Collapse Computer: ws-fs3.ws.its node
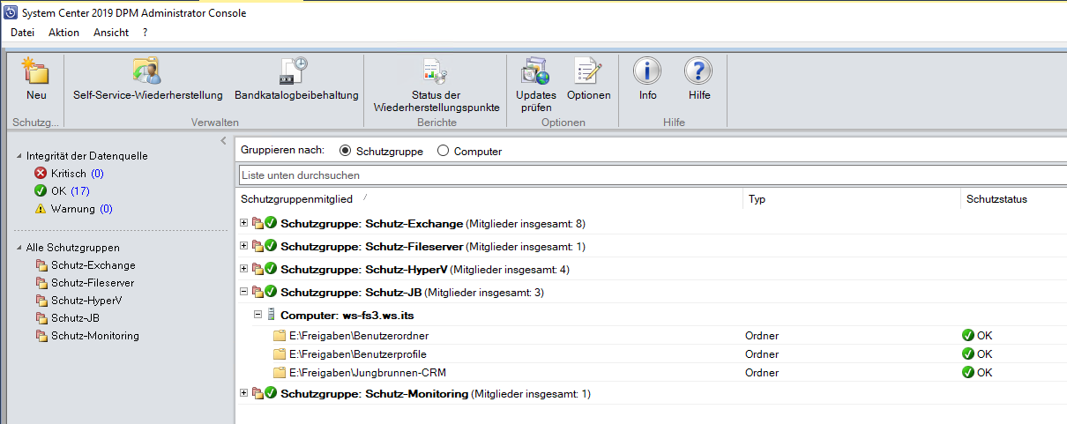The height and width of the screenshot is (424, 1067). (x=257, y=315)
